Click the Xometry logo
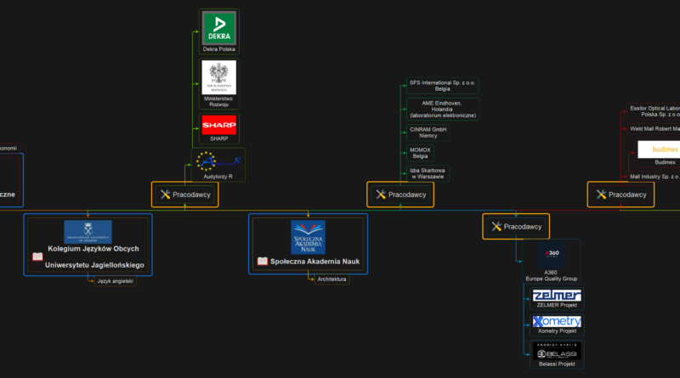The height and width of the screenshot is (378, 680). coord(557,321)
